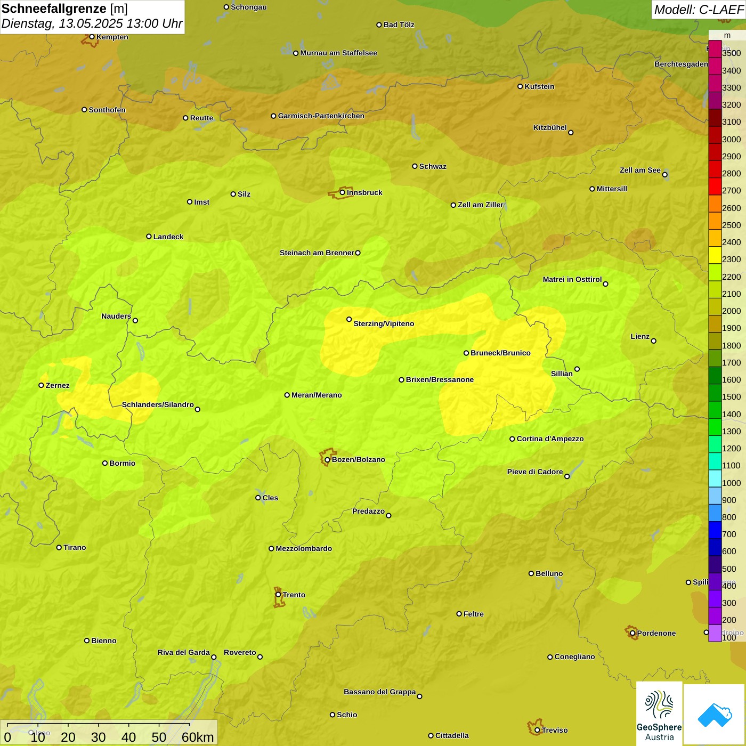The height and width of the screenshot is (746, 746).
Task: Click the Mittersill label
Action: coord(612,189)
